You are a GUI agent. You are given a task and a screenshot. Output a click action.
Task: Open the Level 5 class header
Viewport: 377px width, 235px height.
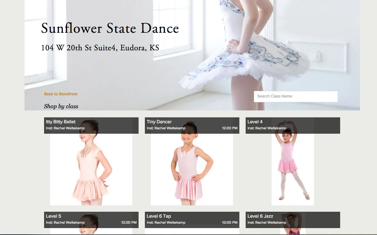91,220
